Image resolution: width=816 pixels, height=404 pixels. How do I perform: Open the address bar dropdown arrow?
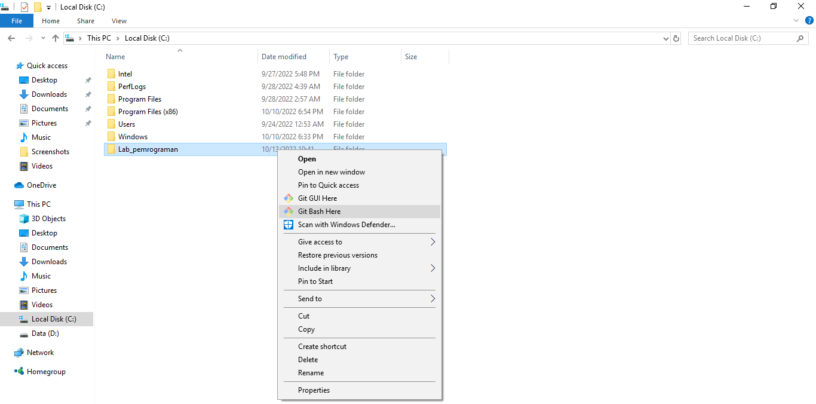pyautogui.click(x=665, y=38)
